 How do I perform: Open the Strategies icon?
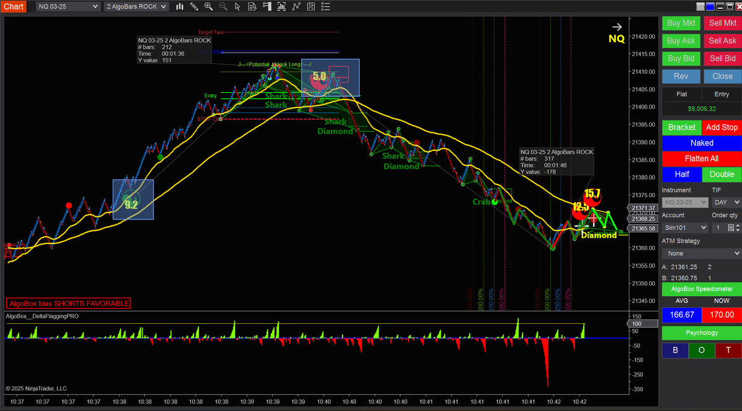pos(311,7)
